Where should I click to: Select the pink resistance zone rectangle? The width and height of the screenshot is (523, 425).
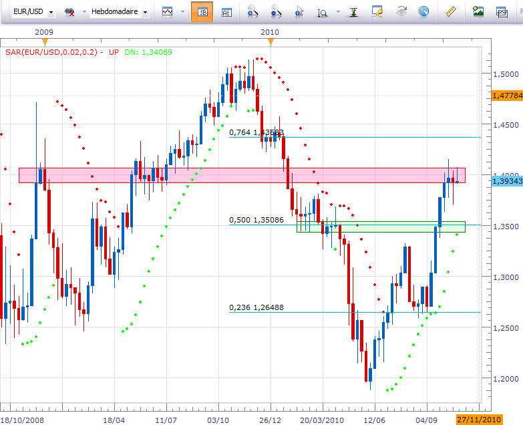pyautogui.click(x=242, y=175)
